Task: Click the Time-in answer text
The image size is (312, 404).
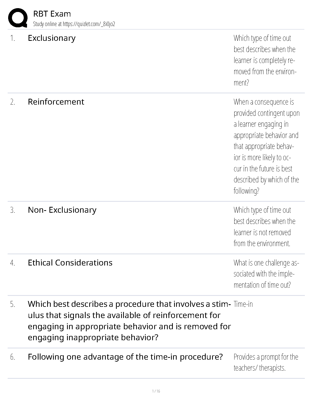Action: point(243,304)
